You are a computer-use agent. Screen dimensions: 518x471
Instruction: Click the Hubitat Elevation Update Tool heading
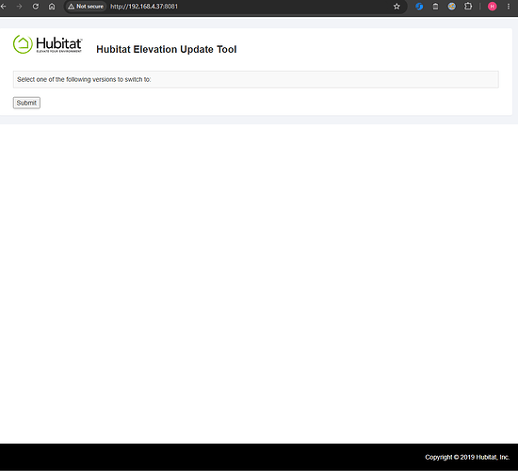tap(167, 49)
